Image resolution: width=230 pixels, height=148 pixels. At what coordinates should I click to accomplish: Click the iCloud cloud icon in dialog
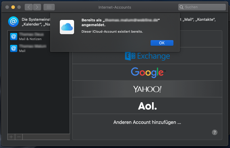pos(67,27)
